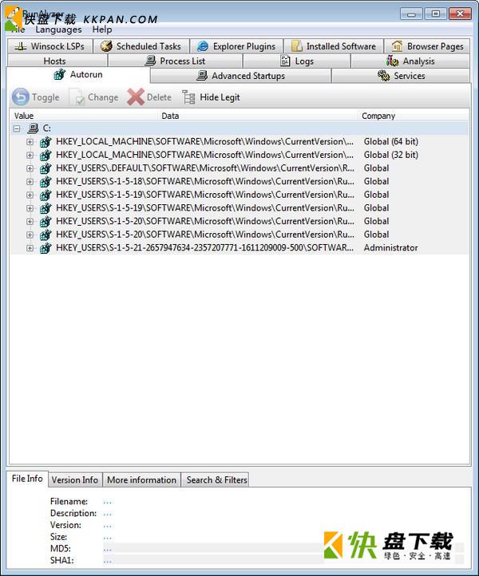This screenshot has height=576, width=479.
Task: Select the C: computer icon
Action: click(x=33, y=128)
